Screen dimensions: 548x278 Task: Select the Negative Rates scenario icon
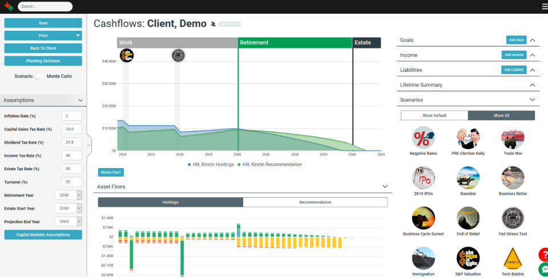(423, 138)
